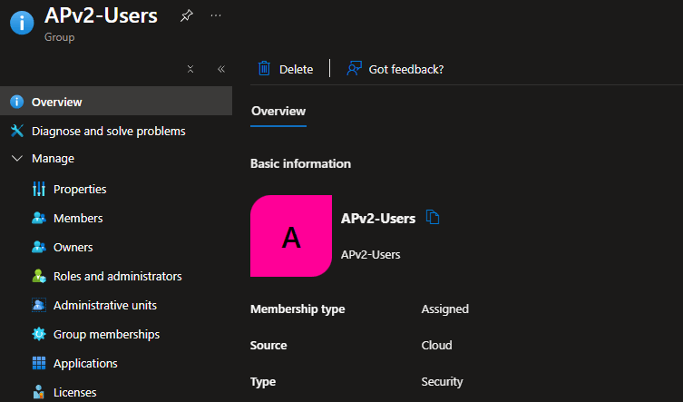This screenshot has width=683, height=402.
Task: Click the Security type value
Action: tap(442, 381)
